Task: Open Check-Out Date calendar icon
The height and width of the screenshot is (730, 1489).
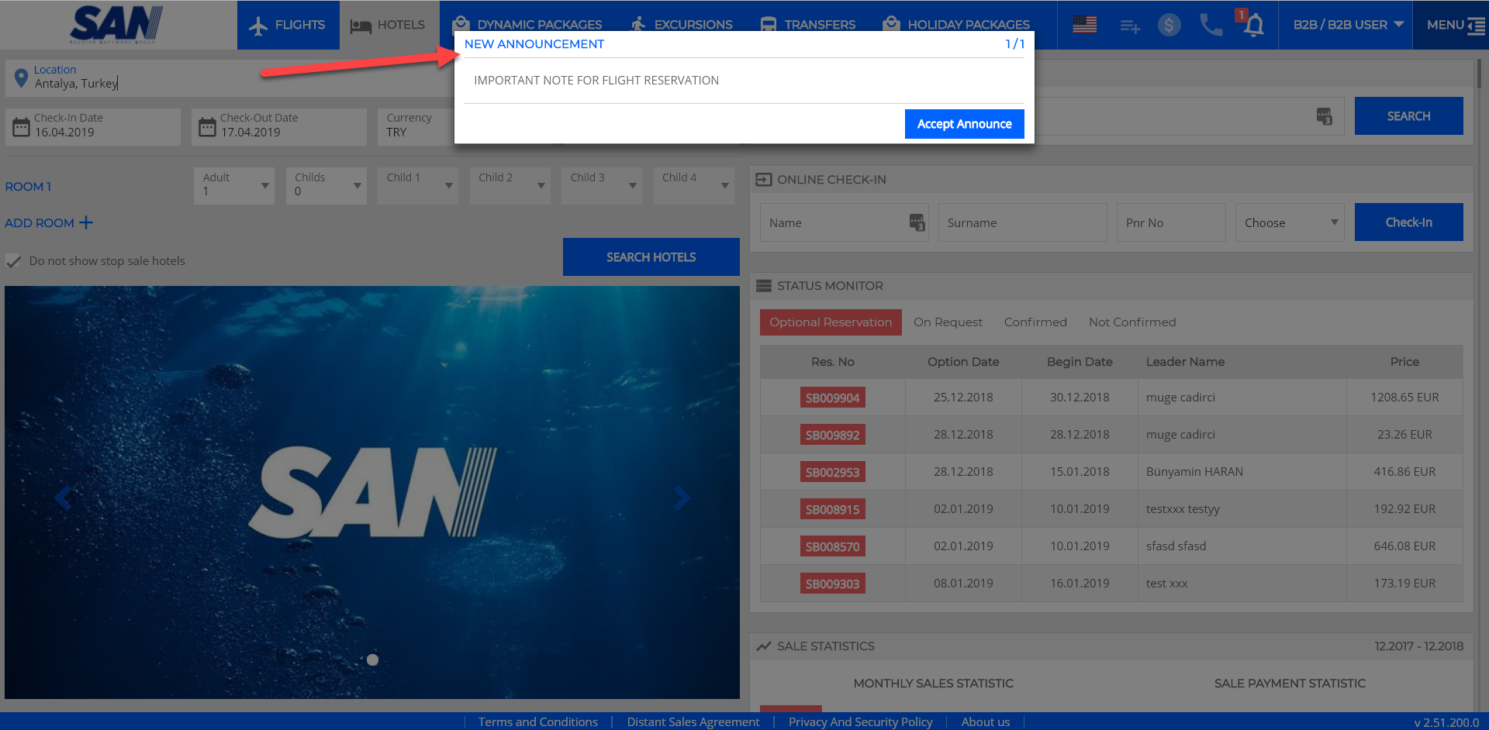Action: tap(207, 126)
